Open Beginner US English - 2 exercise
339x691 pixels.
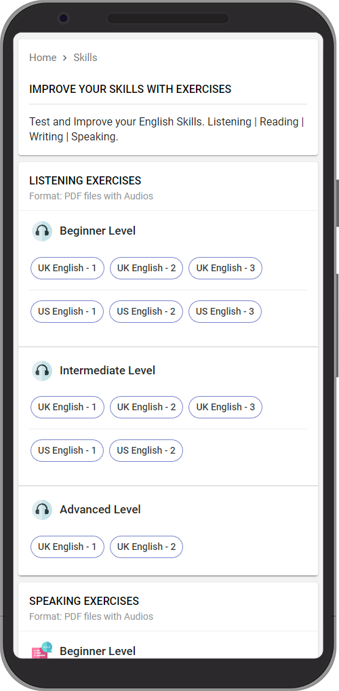click(x=146, y=311)
